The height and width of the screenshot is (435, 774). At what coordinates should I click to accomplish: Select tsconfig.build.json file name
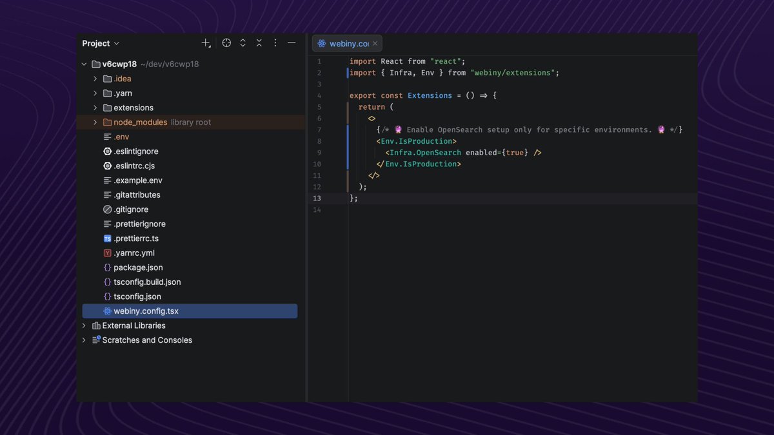coord(147,282)
